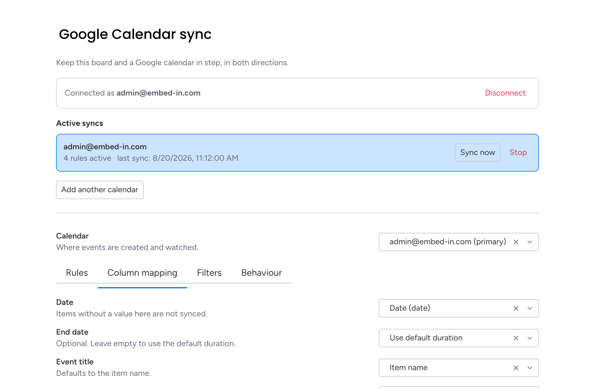Select the admin@embed-in.com active sync card
The height and width of the screenshot is (389, 595).
click(x=297, y=153)
